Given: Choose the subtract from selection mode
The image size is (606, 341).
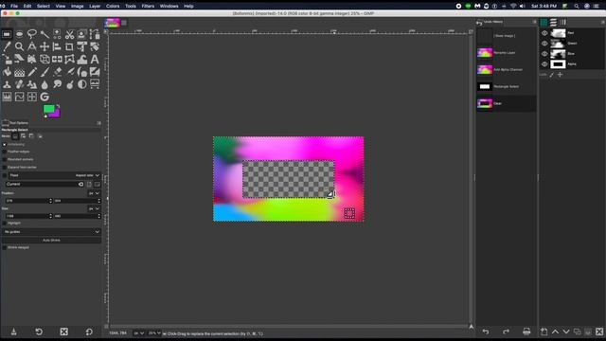Looking at the screenshot, I should (31, 136).
